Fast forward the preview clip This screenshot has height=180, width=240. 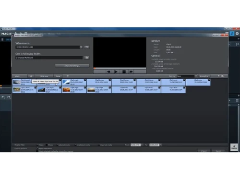point(131,72)
